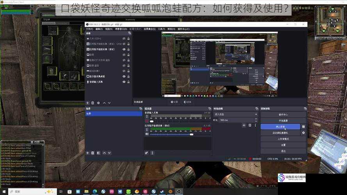Hide the visible 应用程序音频采集（测试） source
This screenshot has width=347, height=195.
124,49
